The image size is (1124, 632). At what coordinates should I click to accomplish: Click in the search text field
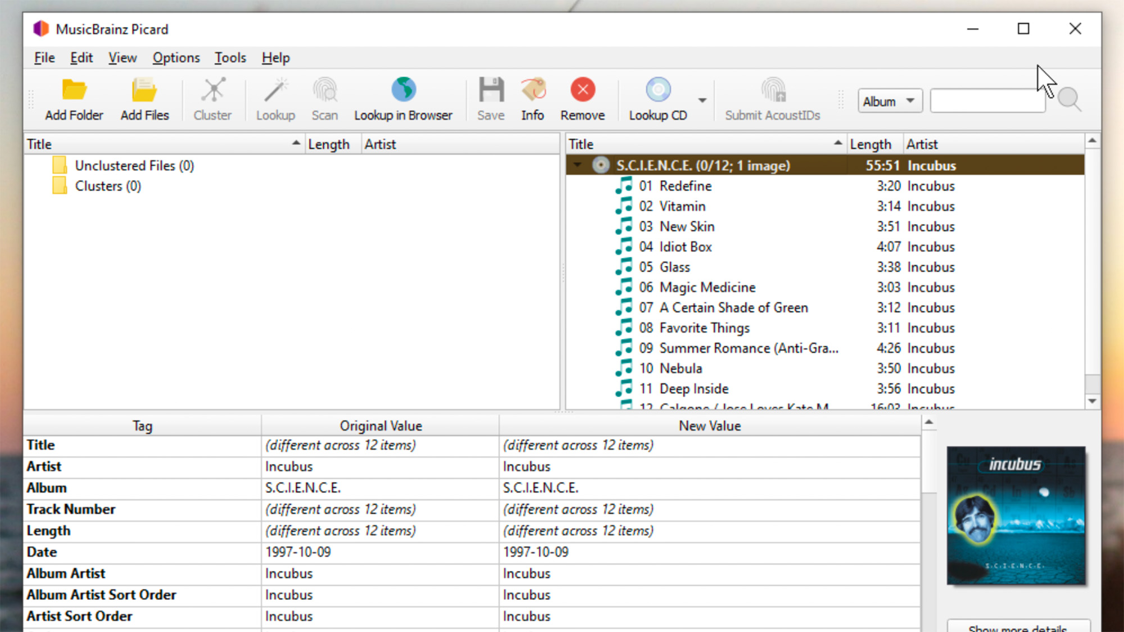tap(987, 101)
